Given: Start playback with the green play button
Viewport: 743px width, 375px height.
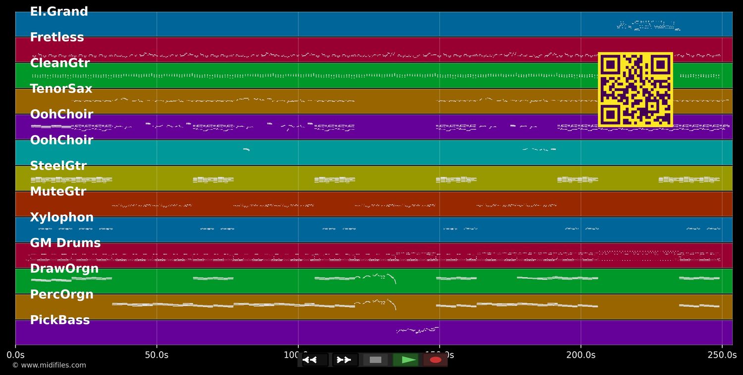Looking at the screenshot, I should tap(406, 360).
